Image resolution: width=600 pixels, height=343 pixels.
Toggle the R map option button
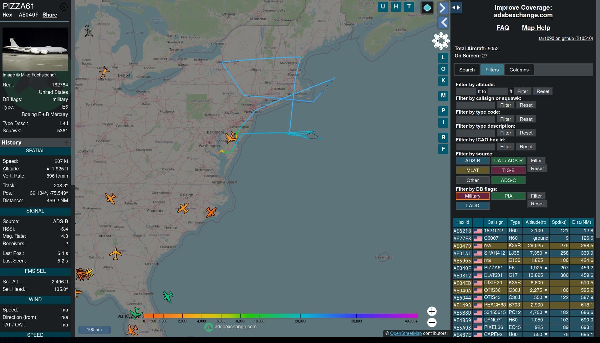click(443, 137)
